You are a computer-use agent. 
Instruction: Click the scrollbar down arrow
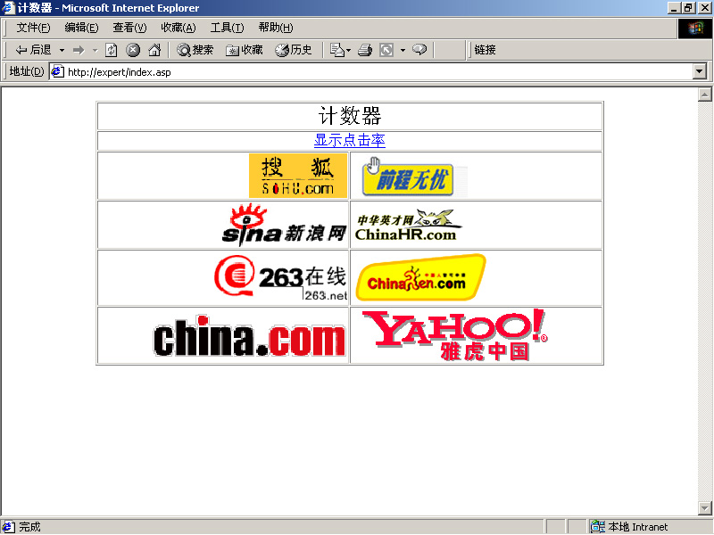[705, 507]
